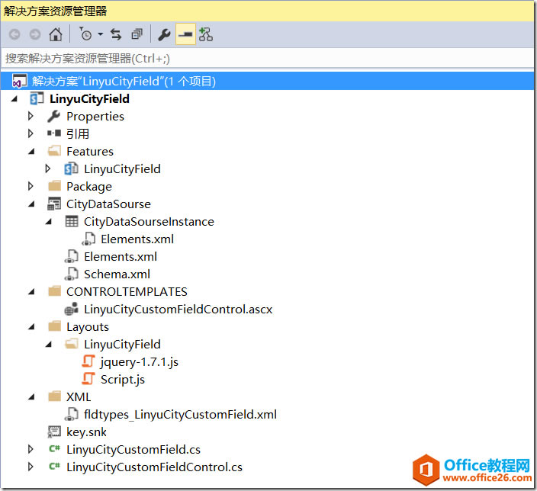Select the CONTROLTEMPLATES folder label
Viewport: 537px width, 491px height.
coord(127,292)
